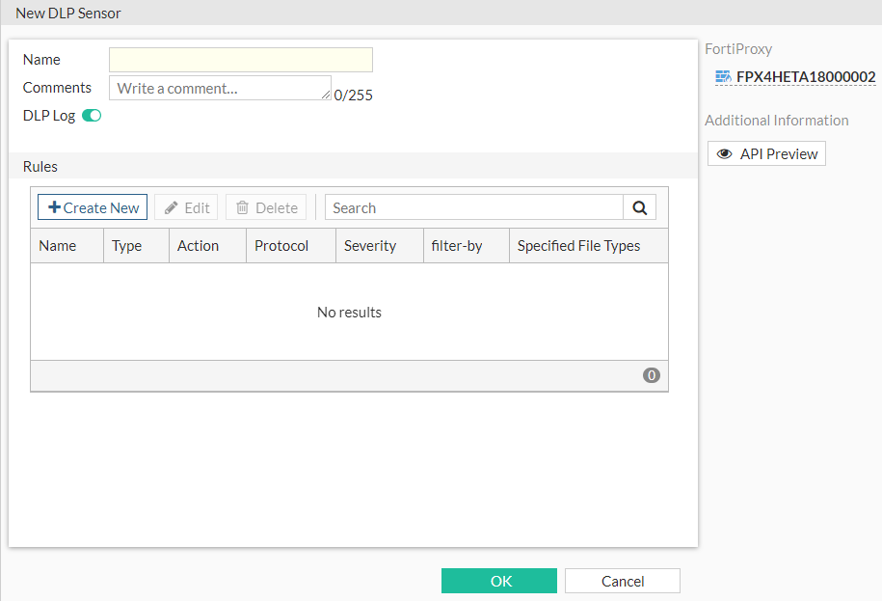Screen dimensions: 882x601
Task: Click the results count badge showing 0
Action: [651, 374]
